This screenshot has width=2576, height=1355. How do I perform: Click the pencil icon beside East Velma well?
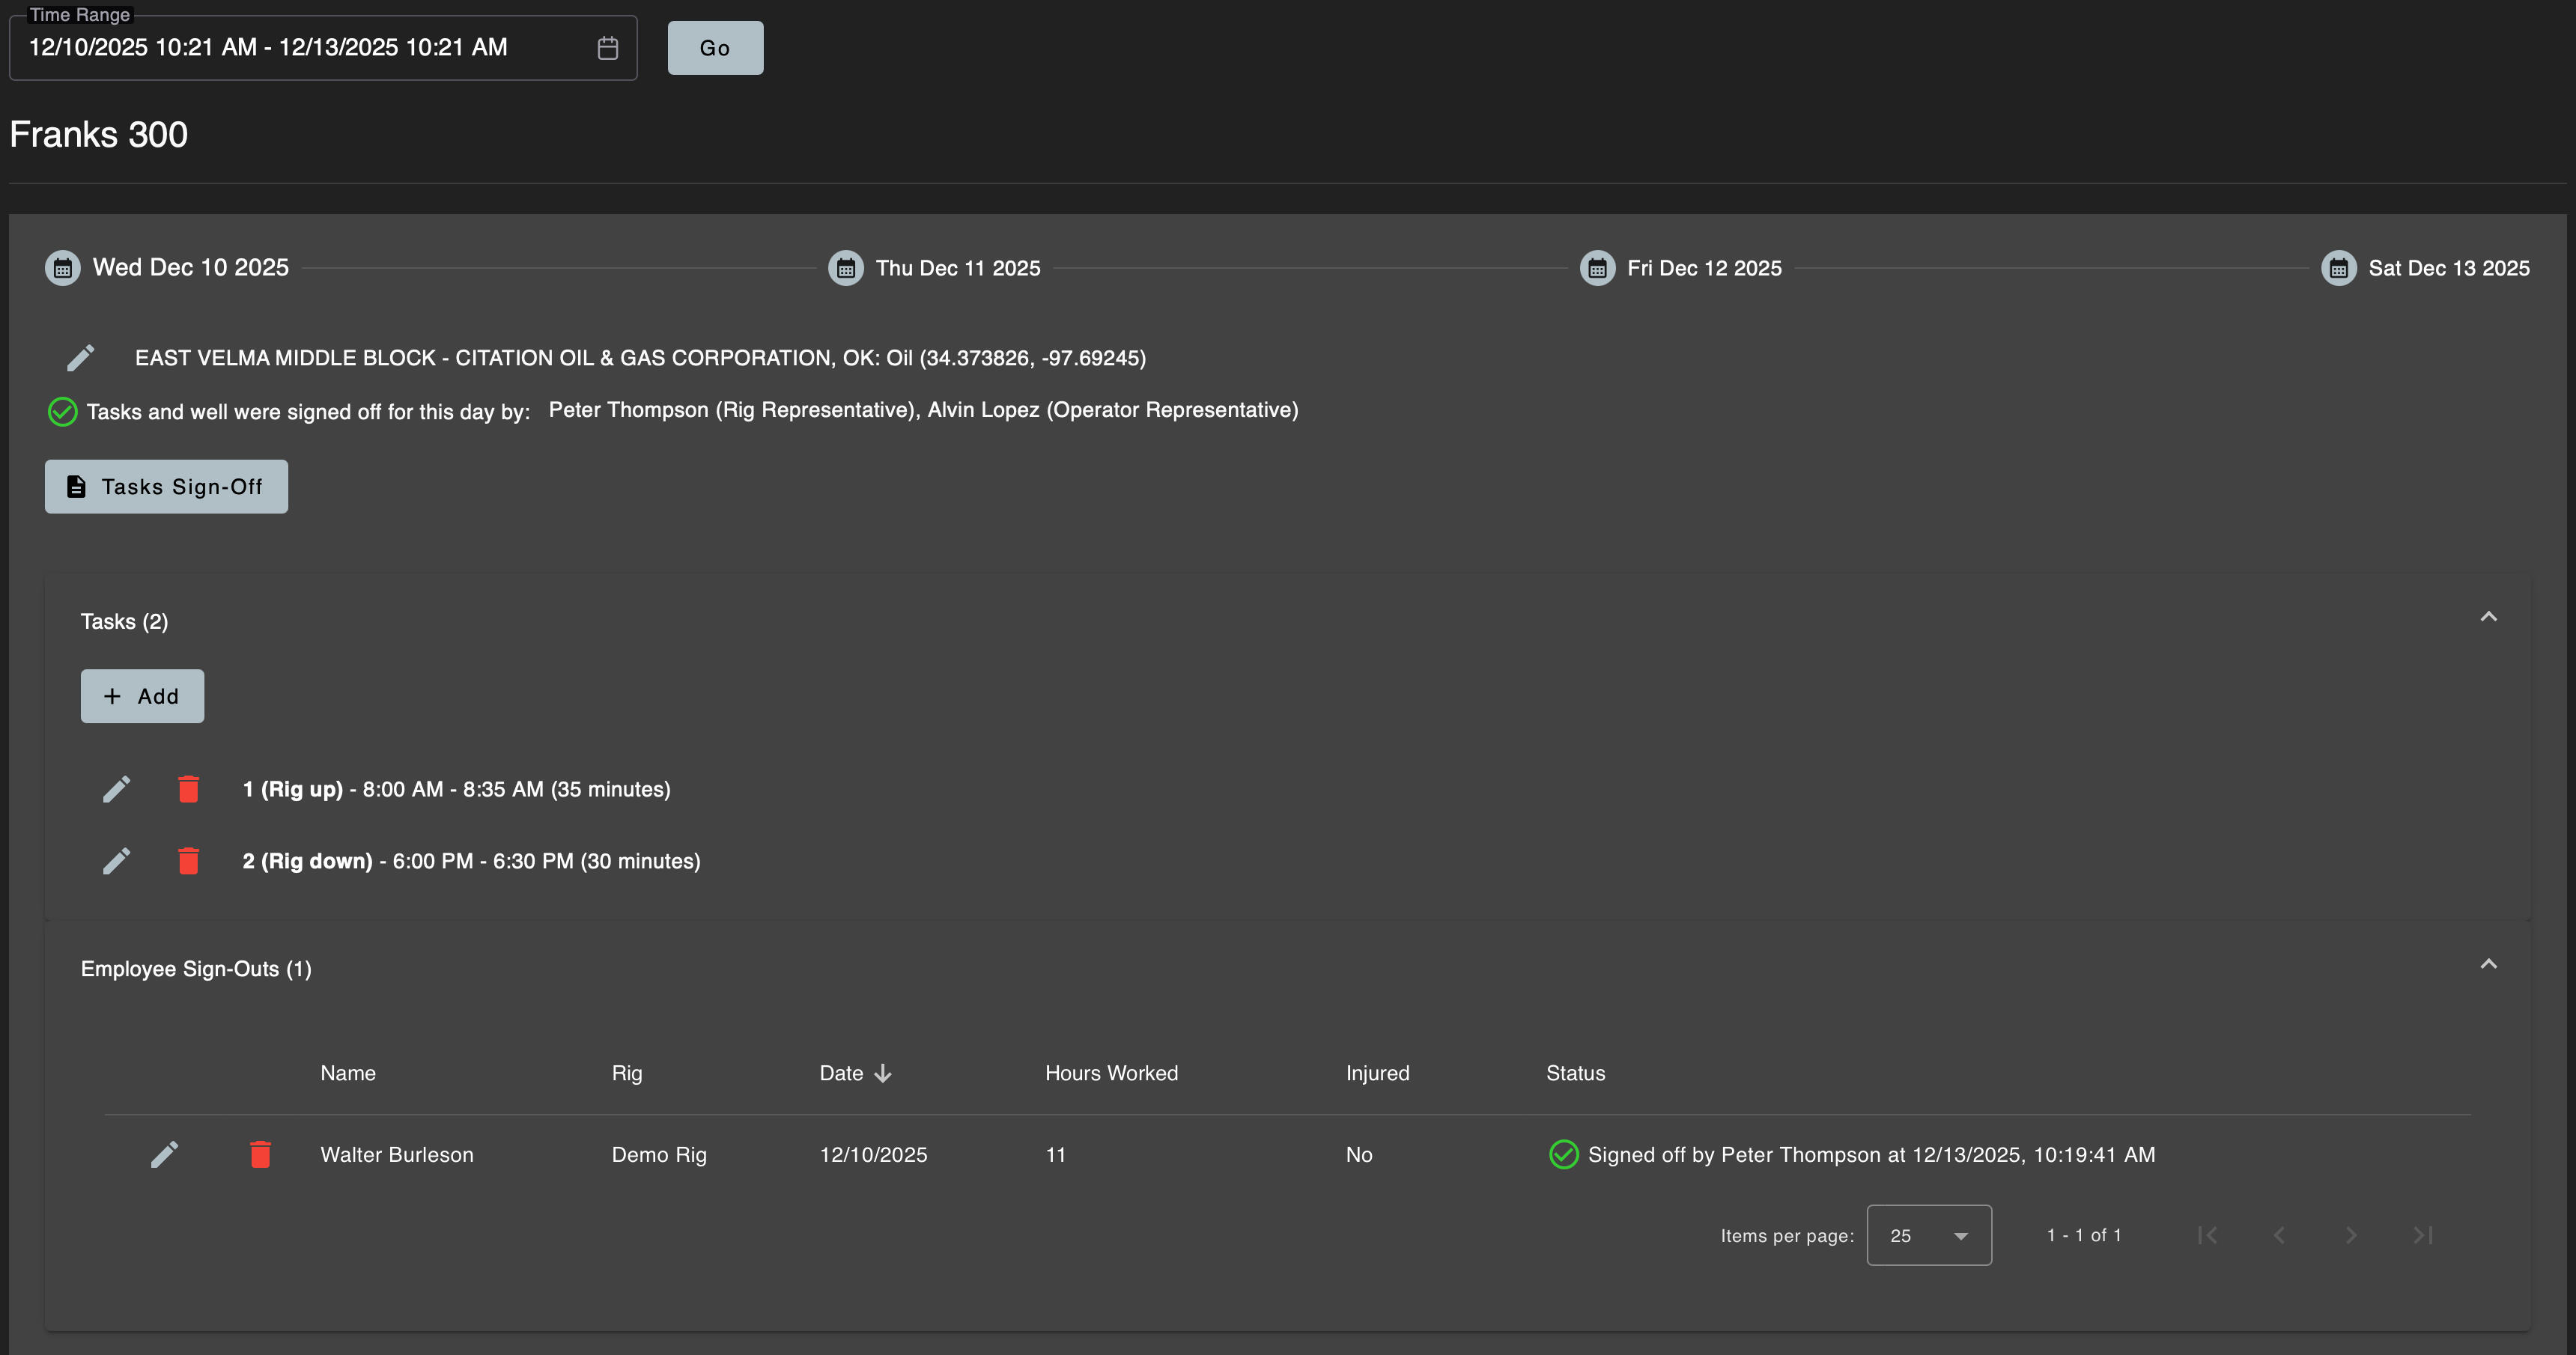pyautogui.click(x=81, y=358)
